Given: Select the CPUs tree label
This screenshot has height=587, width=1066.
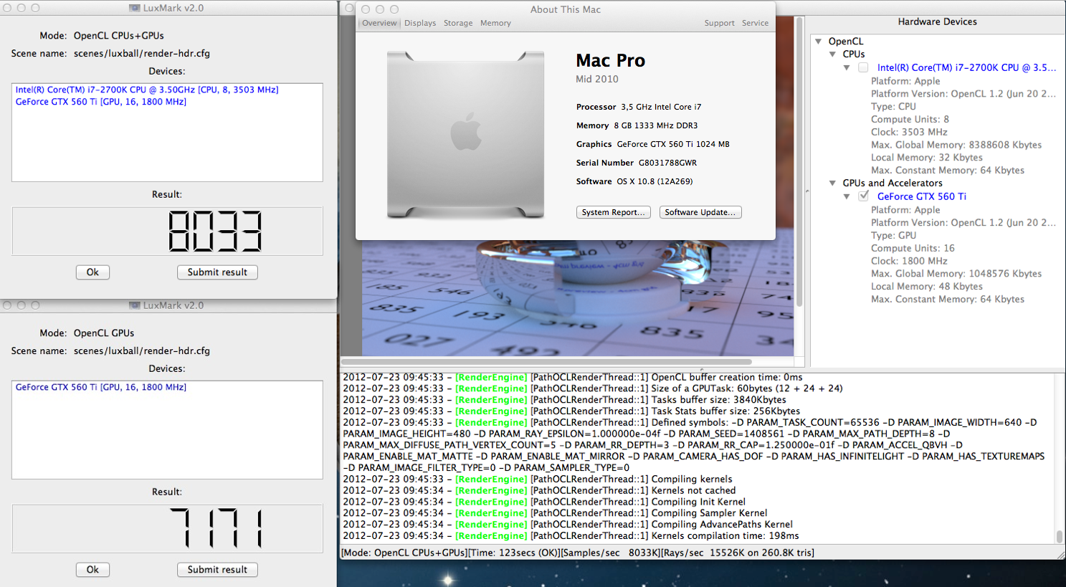Looking at the screenshot, I should click(x=854, y=54).
